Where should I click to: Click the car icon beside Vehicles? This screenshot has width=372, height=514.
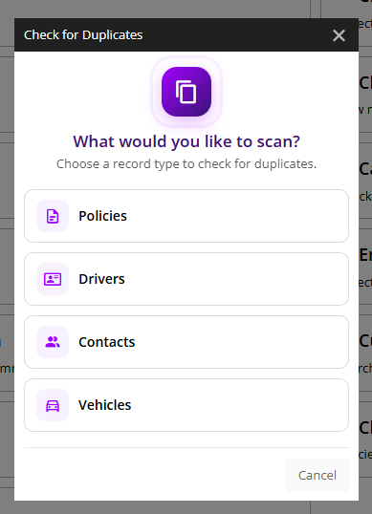(53, 405)
